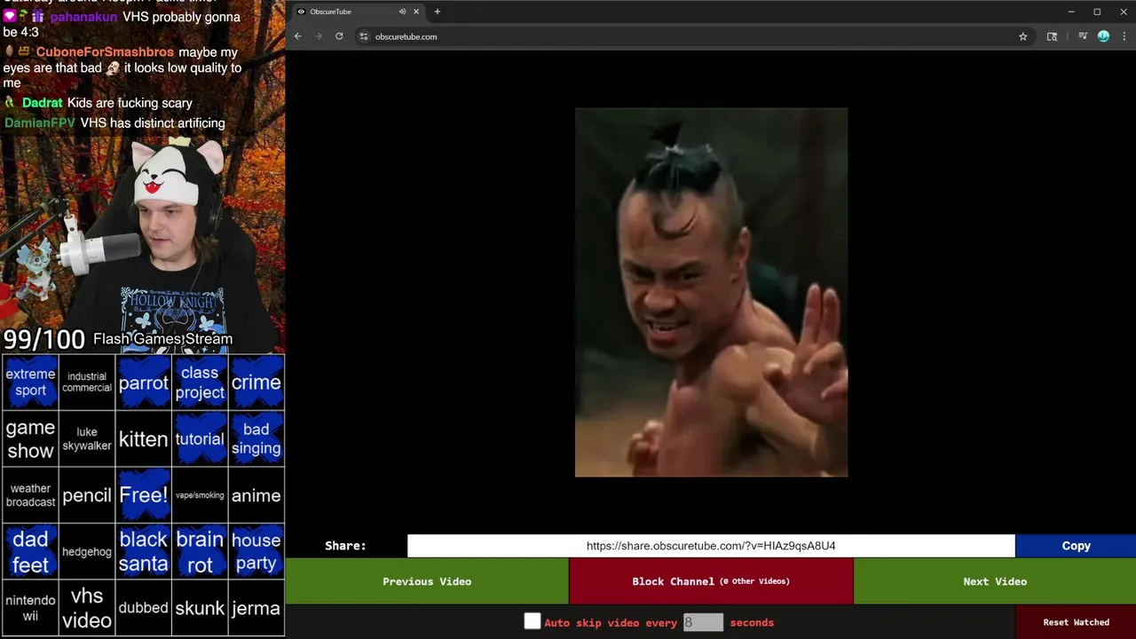
Task: Mark the 'weather broadcast' bingo square
Action: 30,495
